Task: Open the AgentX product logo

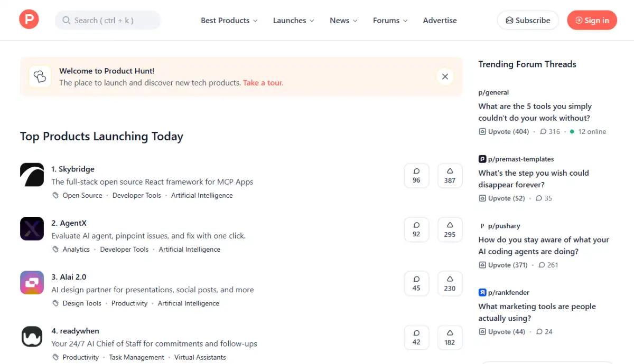Action: click(32, 228)
